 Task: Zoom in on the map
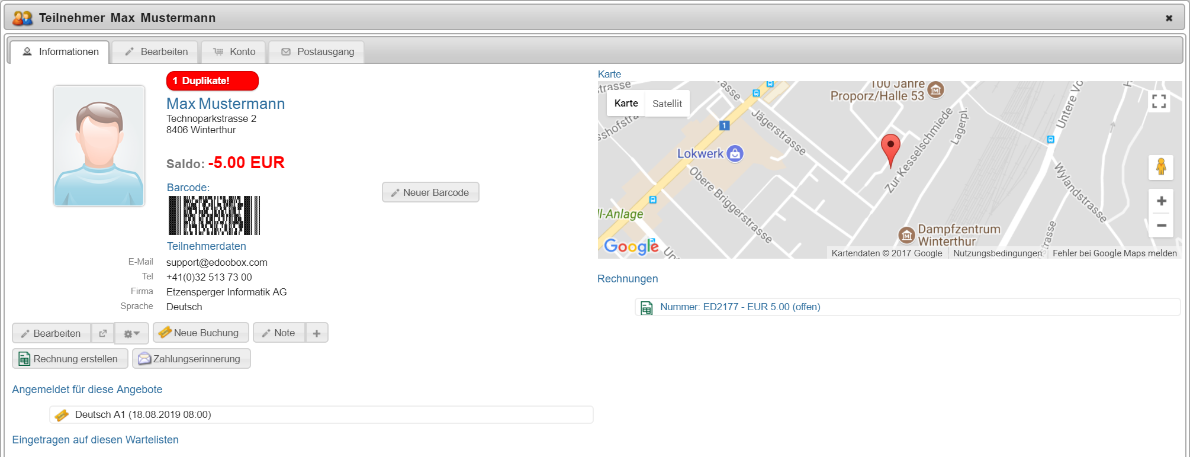pyautogui.click(x=1161, y=201)
